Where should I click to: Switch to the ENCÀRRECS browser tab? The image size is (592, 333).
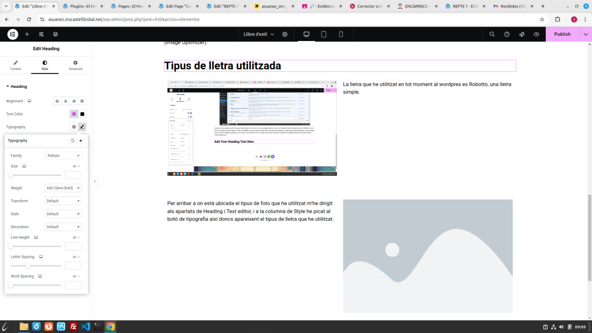point(417,6)
